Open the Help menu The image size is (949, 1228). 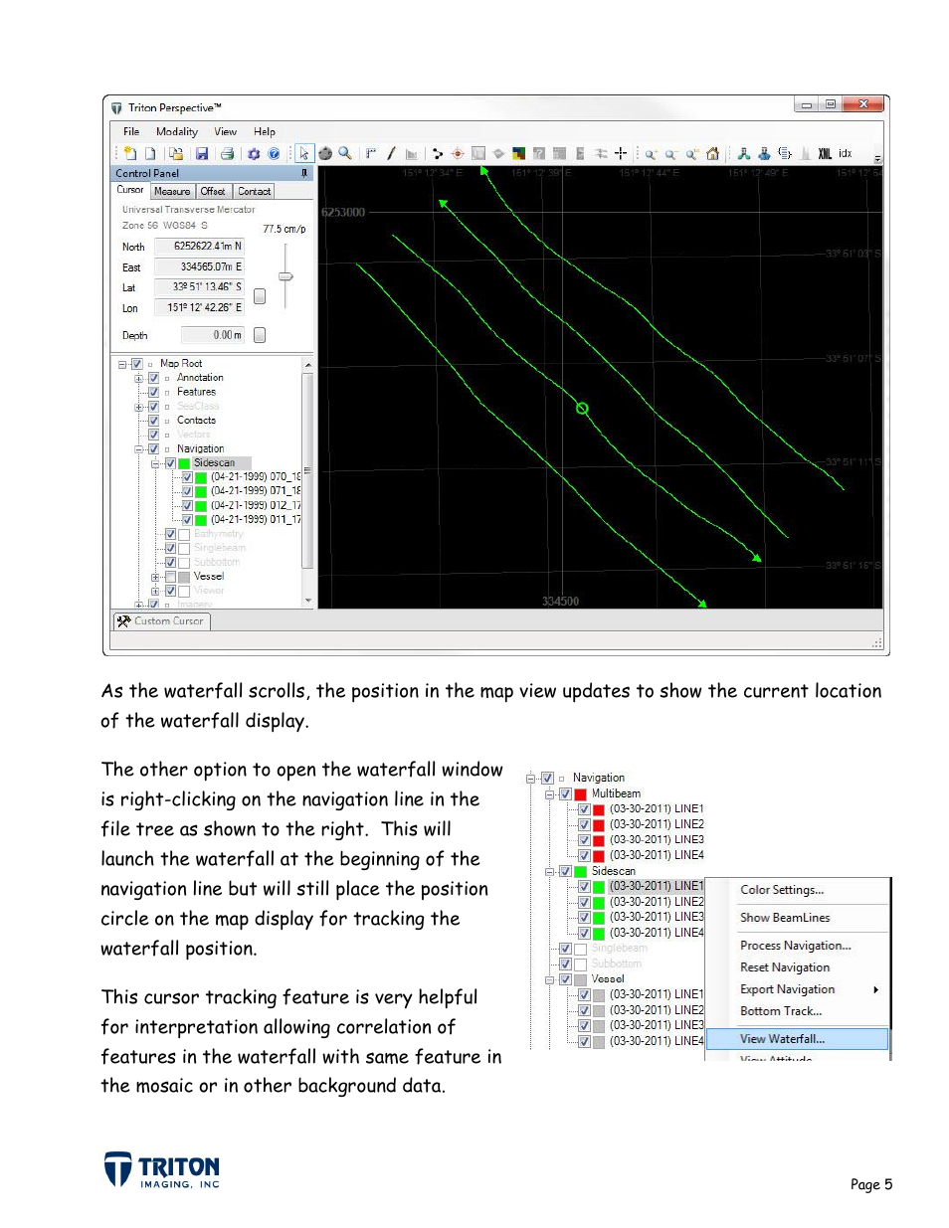[x=265, y=131]
